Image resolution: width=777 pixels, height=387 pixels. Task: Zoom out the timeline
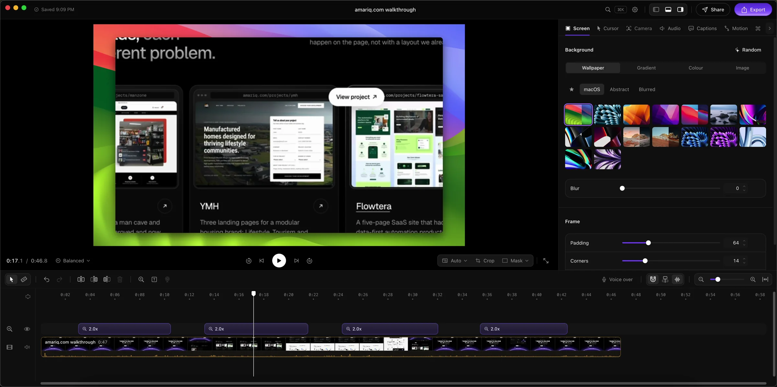(x=701, y=279)
